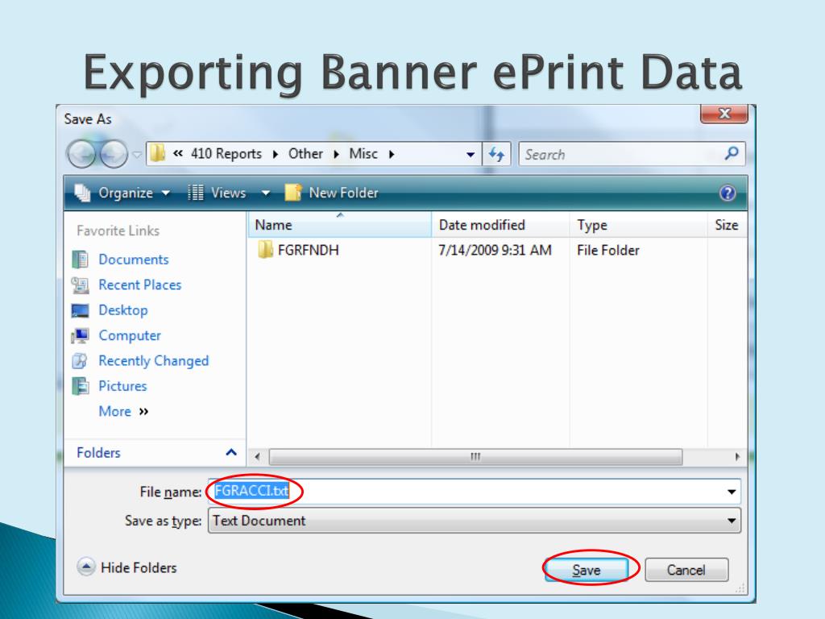Sort by the Type column header
The height and width of the screenshot is (619, 825).
point(638,225)
